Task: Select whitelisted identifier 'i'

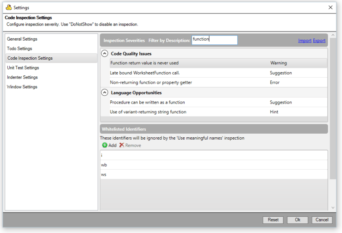Action: point(214,155)
